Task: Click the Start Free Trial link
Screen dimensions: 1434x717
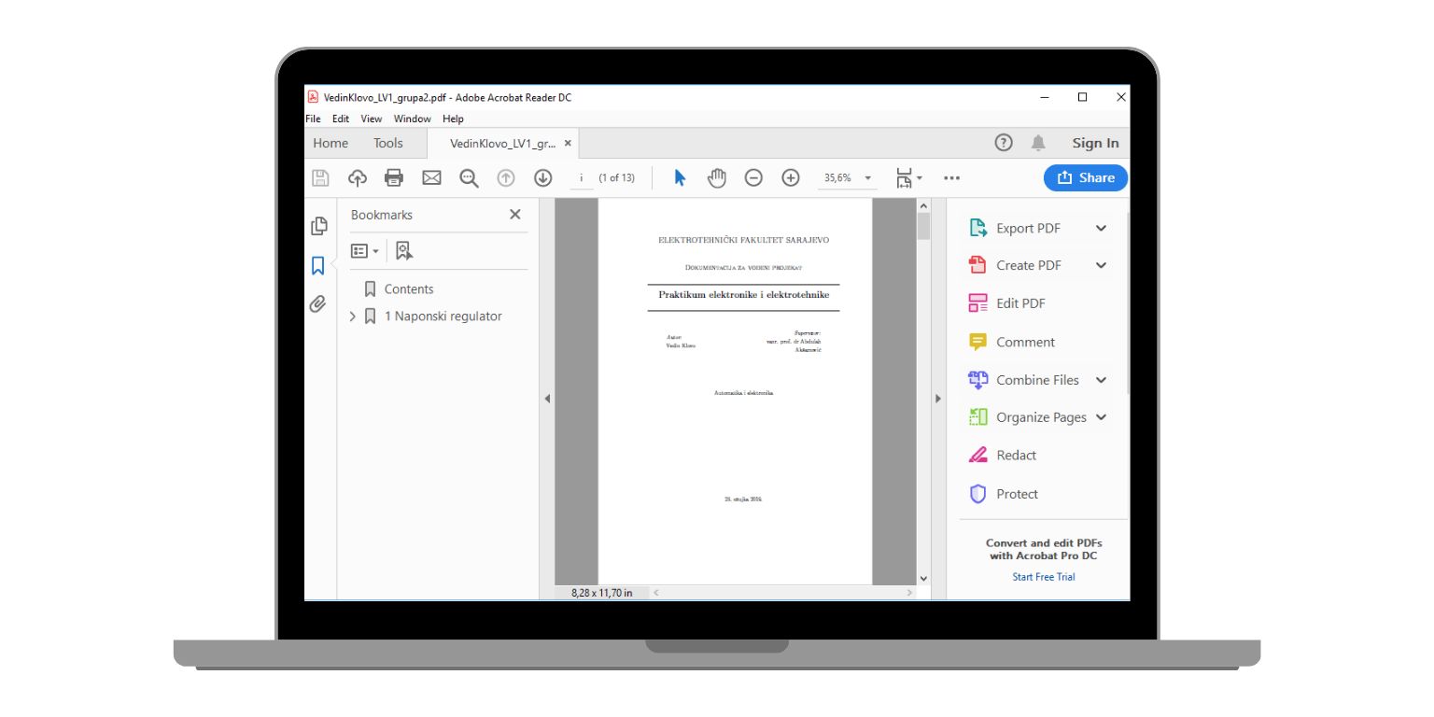Action: (x=1043, y=577)
